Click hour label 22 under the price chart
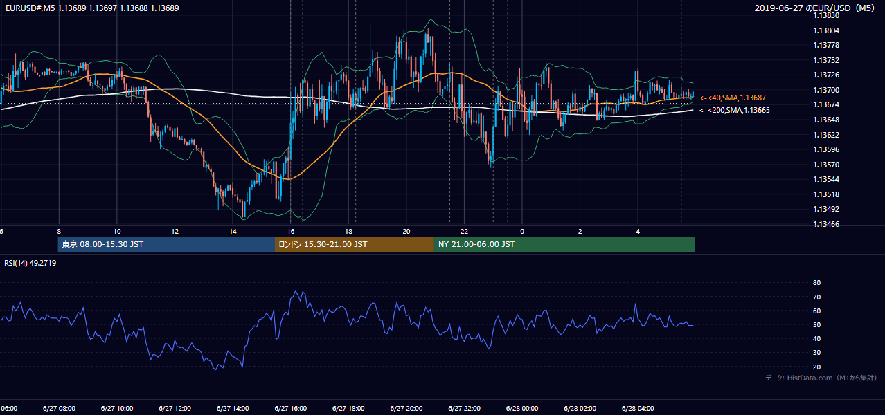 [465, 231]
